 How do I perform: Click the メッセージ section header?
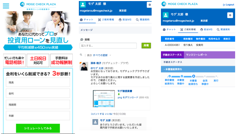point(115,30)
